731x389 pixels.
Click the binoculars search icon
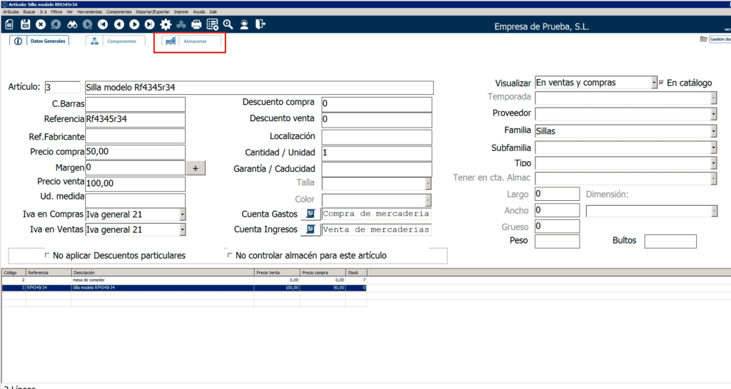[x=71, y=24]
